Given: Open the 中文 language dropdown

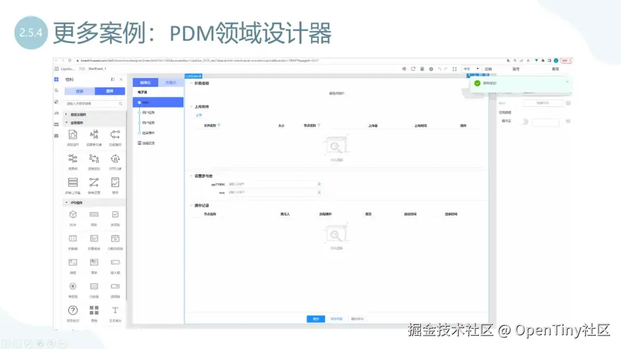Looking at the screenshot, I should tap(470, 69).
